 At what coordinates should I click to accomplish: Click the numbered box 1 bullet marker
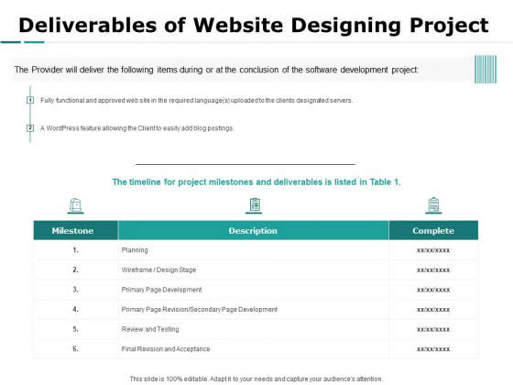point(30,100)
